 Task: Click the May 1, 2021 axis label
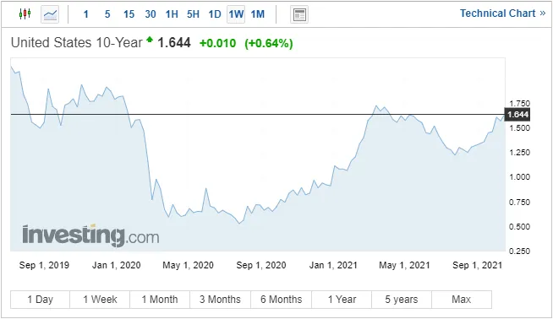404,265
